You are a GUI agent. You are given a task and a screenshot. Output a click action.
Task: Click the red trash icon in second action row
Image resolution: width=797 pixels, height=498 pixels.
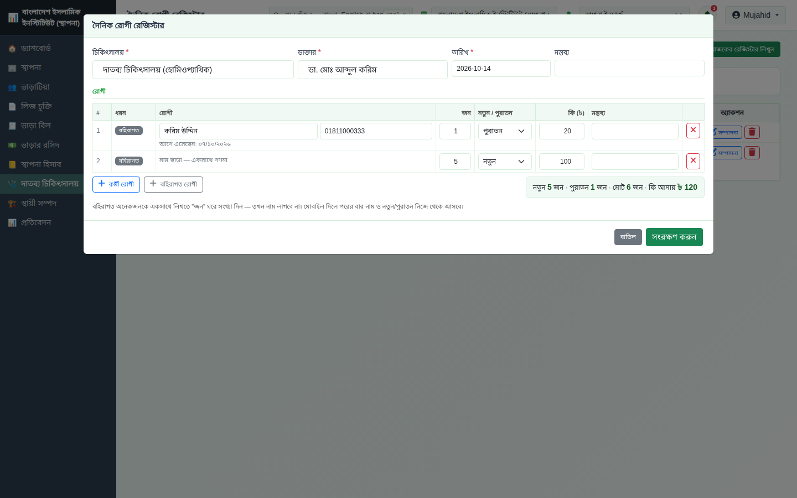click(752, 153)
